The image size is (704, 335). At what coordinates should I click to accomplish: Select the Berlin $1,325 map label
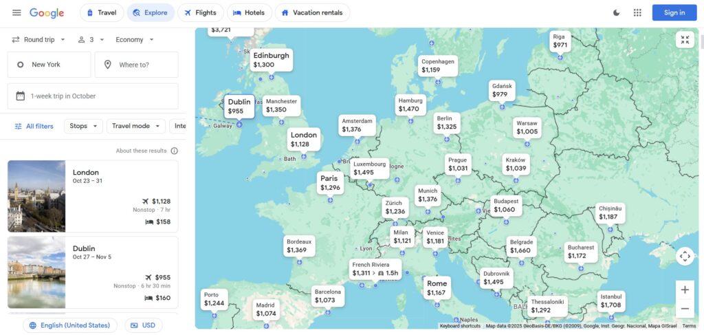pos(447,122)
